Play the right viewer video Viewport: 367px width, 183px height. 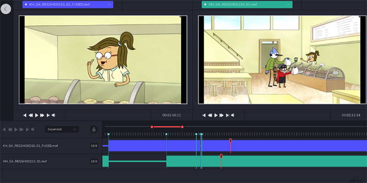[216, 115]
